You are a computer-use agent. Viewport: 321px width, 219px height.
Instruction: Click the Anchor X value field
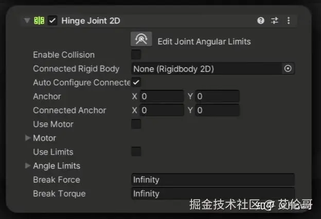pos(162,96)
